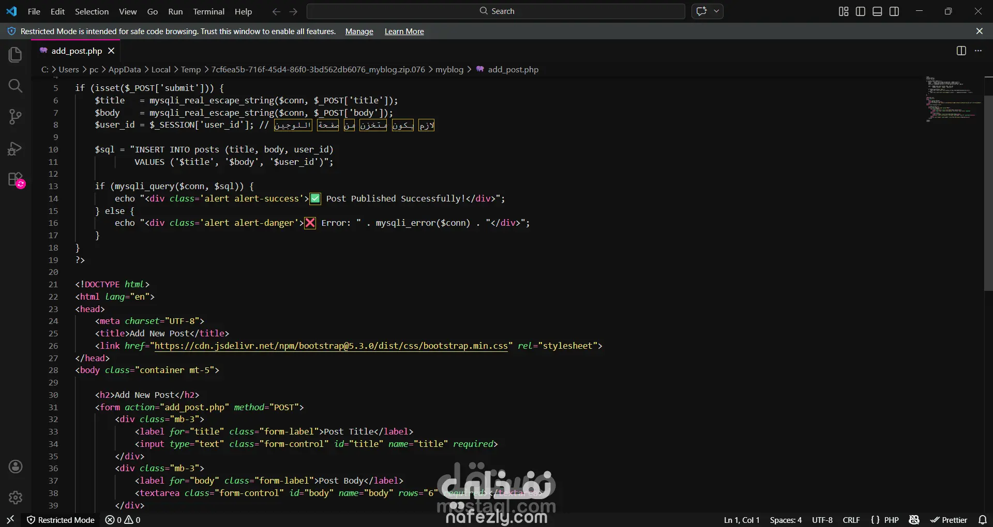Screen dimensions: 993x527
Task: Change encoding via UTF-8 entry
Action: coord(822,520)
